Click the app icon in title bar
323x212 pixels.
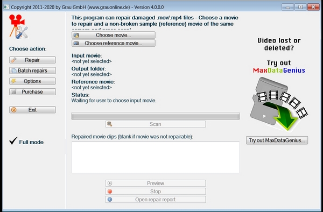coord(6,7)
